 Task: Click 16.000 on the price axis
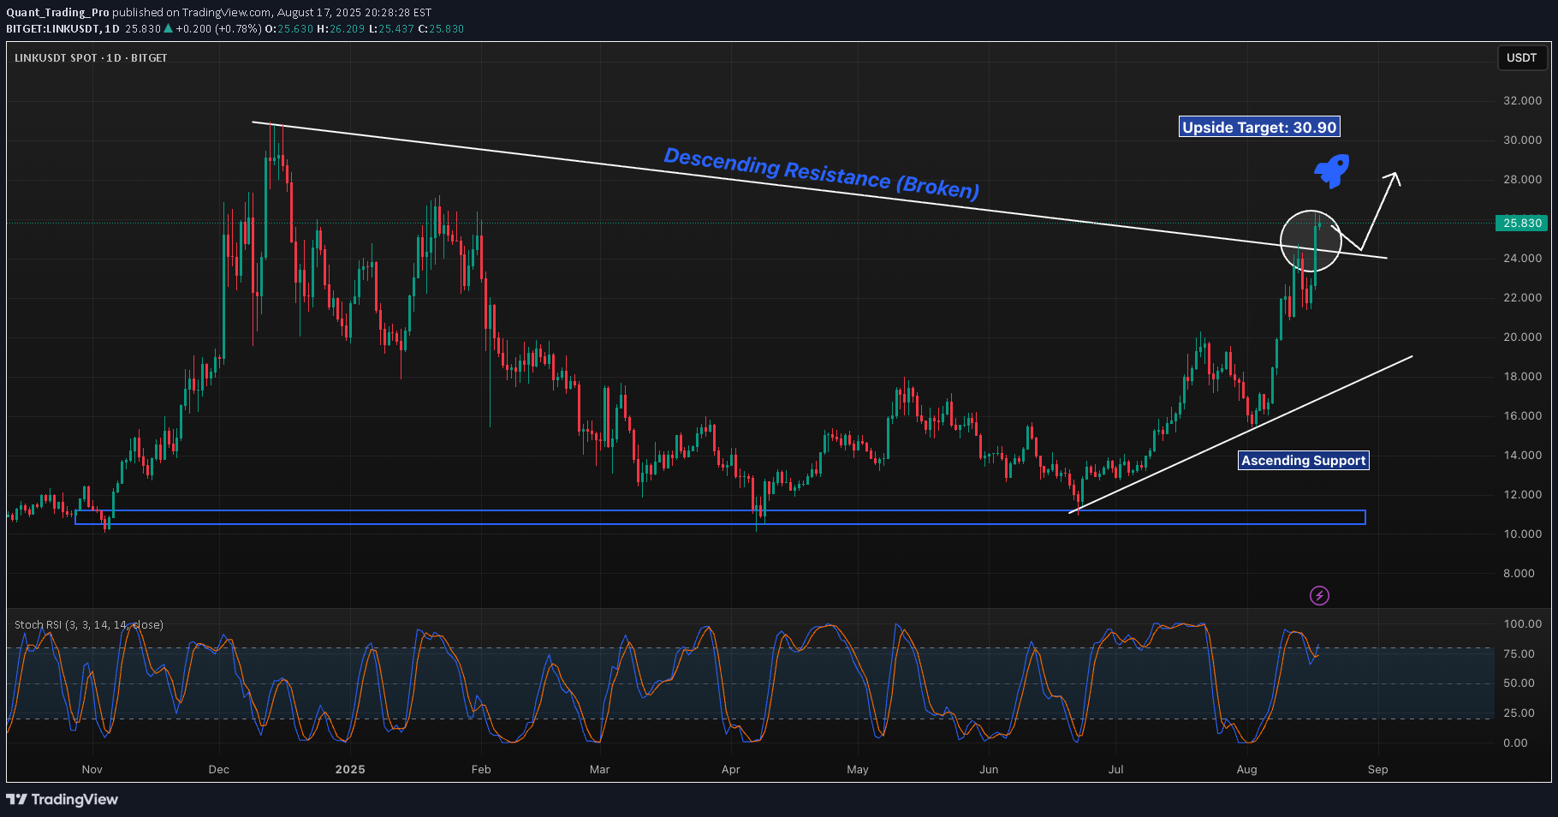[x=1522, y=415]
